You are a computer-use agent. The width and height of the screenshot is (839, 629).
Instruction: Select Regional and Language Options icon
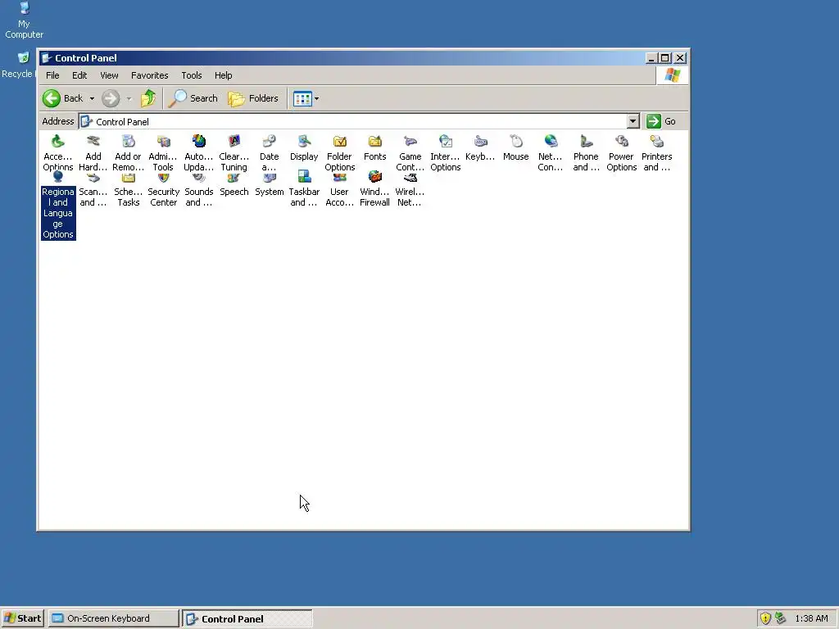pyautogui.click(x=58, y=206)
